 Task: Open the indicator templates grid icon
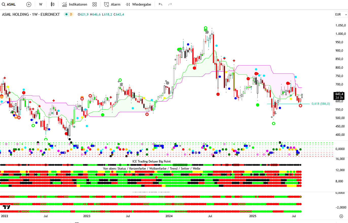[x=95, y=4]
